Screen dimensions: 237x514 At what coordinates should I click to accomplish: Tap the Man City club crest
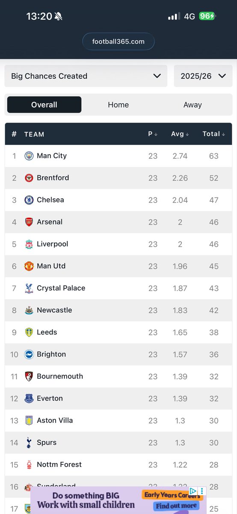29,156
